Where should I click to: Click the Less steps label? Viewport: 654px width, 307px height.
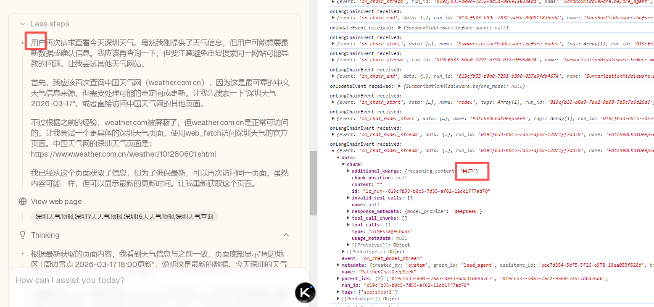[x=50, y=24]
